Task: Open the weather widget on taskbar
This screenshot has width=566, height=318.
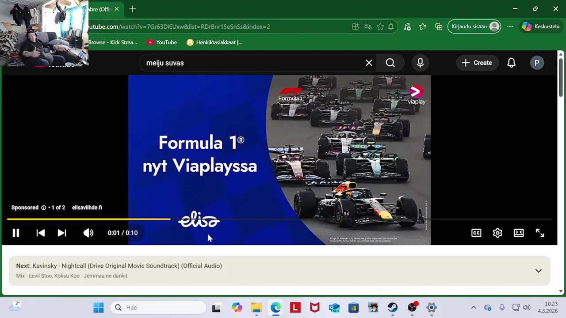Action: coord(14,307)
